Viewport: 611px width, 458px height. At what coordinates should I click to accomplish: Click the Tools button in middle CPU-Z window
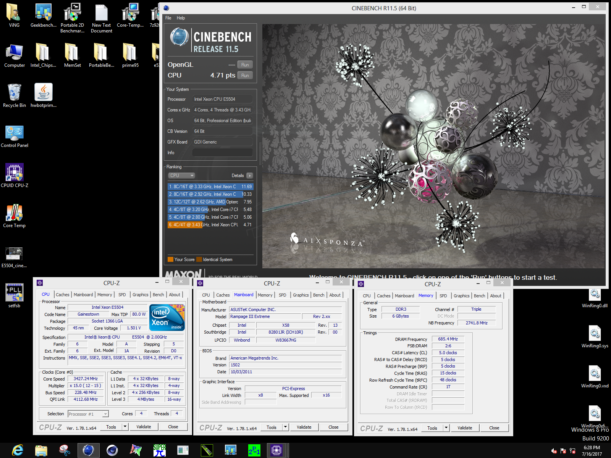(x=272, y=427)
